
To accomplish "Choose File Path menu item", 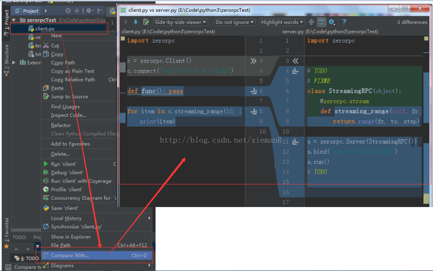I will coord(97,245).
